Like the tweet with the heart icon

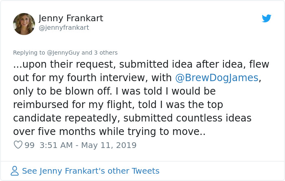pyautogui.click(x=18, y=145)
